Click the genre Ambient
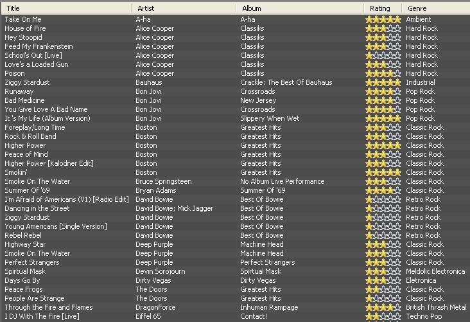 pyautogui.click(x=419, y=19)
